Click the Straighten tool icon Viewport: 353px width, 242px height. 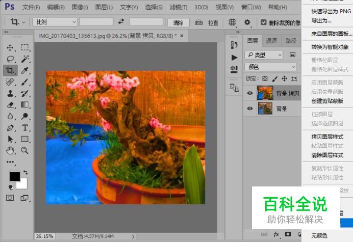198,22
